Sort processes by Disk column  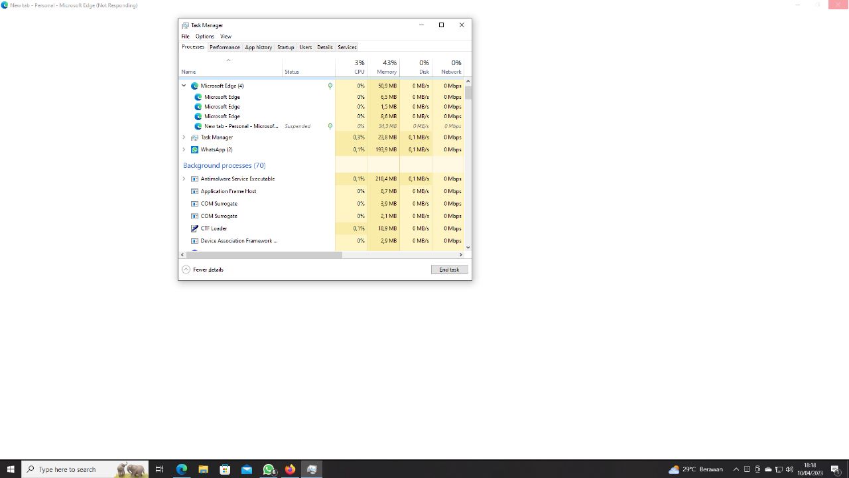[x=416, y=66]
